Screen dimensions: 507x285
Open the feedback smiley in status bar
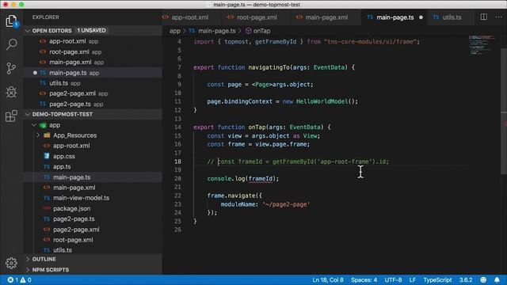(x=483, y=279)
